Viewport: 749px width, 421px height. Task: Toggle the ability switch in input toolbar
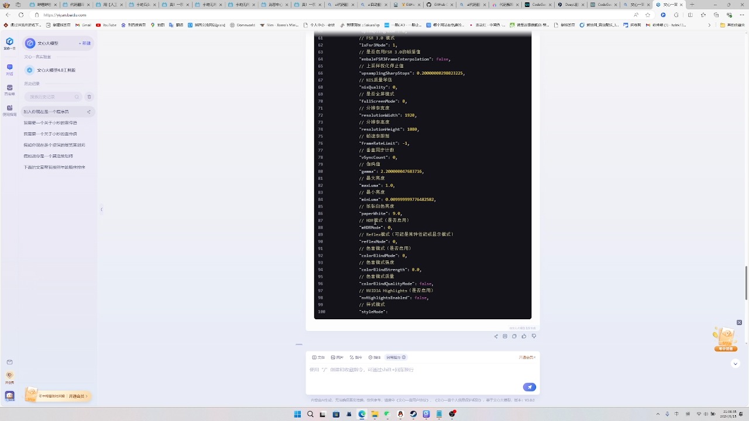click(396, 357)
